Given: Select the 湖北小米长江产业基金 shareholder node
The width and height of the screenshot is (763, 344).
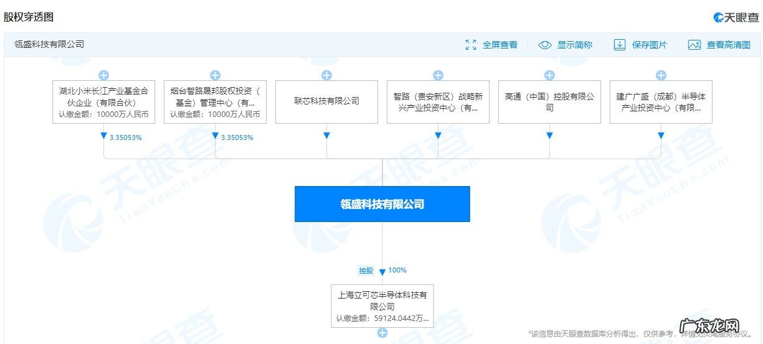Looking at the screenshot, I should tap(104, 102).
